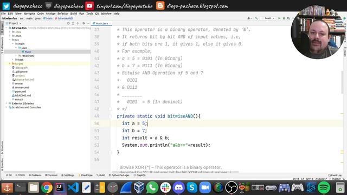Screen dimensions: 347x195
Task: Open the TODO tool window
Action: [20, 175]
